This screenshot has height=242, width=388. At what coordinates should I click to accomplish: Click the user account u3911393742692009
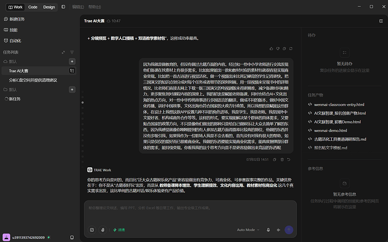(x=28, y=238)
